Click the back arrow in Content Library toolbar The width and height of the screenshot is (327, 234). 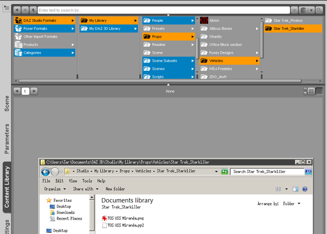coord(17,10)
